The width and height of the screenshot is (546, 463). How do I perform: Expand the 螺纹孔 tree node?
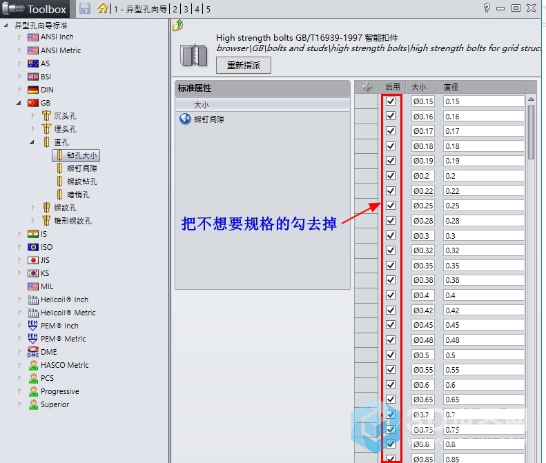tap(32, 208)
